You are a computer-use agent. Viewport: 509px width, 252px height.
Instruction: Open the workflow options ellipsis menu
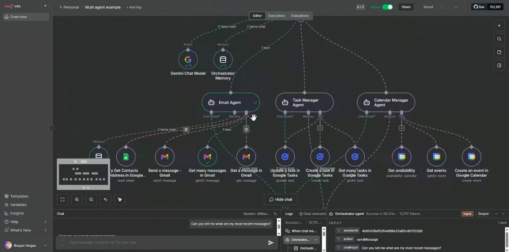click(456, 7)
